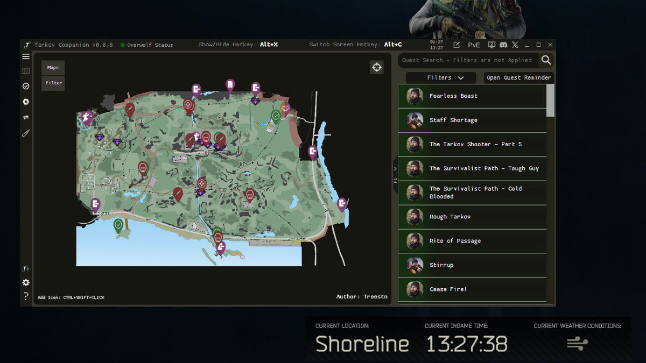
Task: Click the green checkmark marker in map's northeast
Action: (x=276, y=116)
